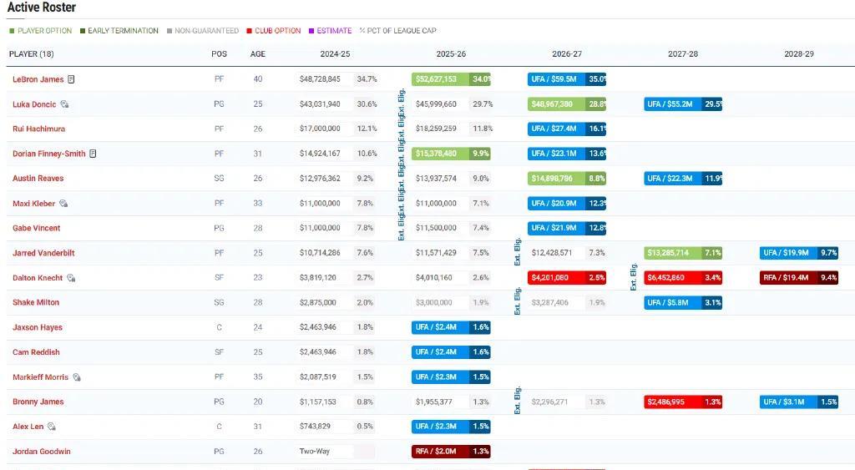
Task: Open Jaxson Hayes player link
Action: point(38,328)
